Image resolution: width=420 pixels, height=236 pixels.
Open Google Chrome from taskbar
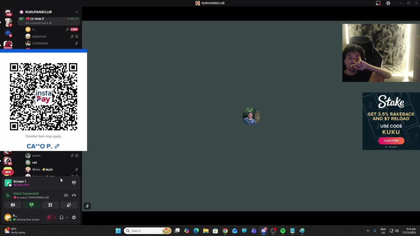[x=225, y=231]
